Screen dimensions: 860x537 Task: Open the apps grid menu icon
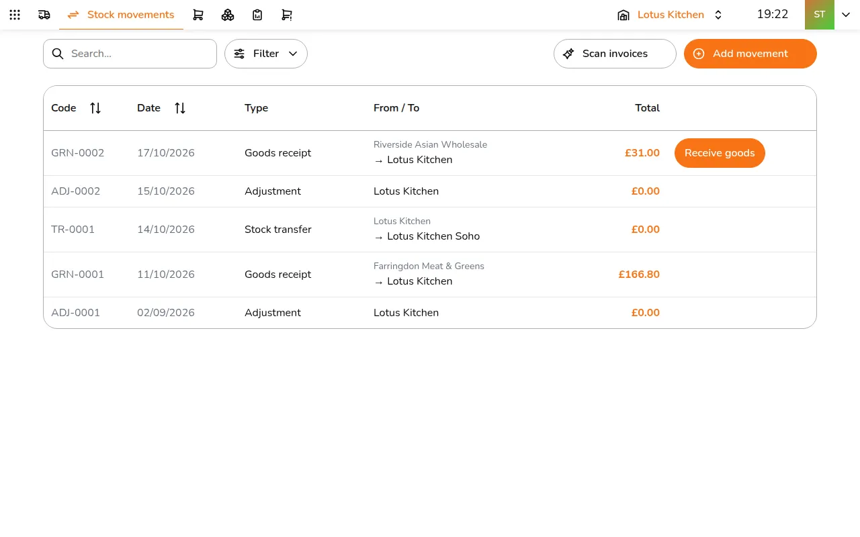(x=15, y=15)
